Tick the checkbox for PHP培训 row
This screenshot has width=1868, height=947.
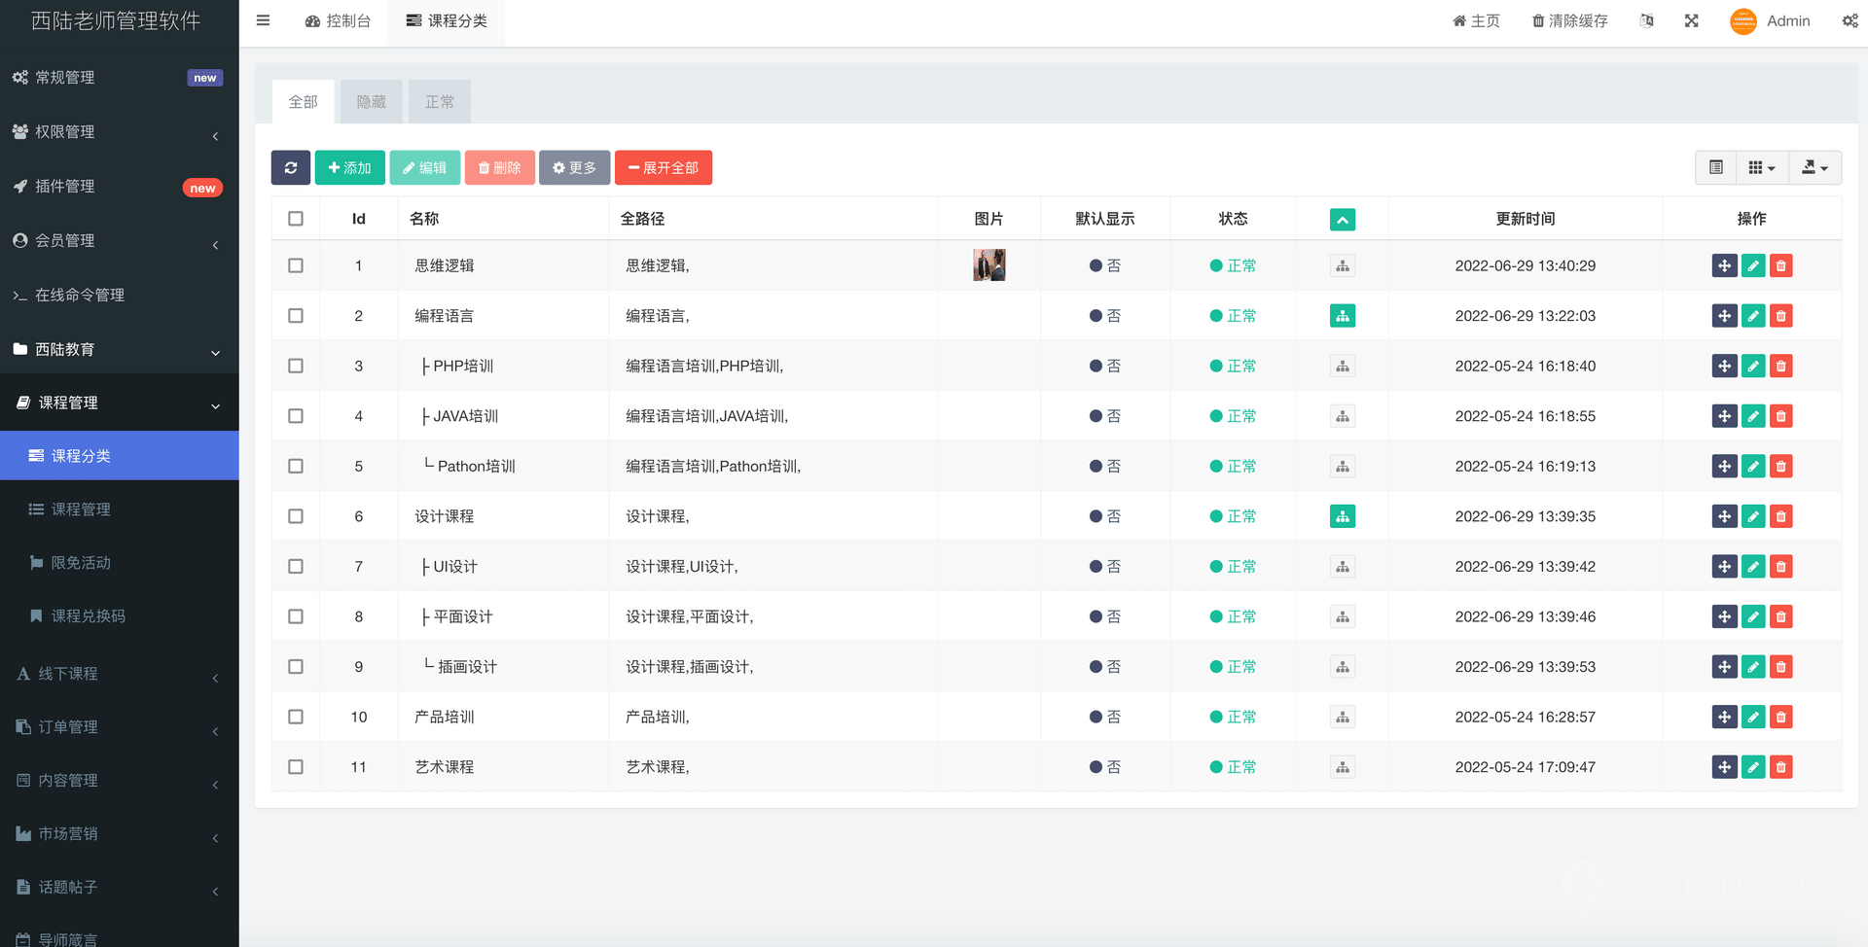(x=296, y=367)
